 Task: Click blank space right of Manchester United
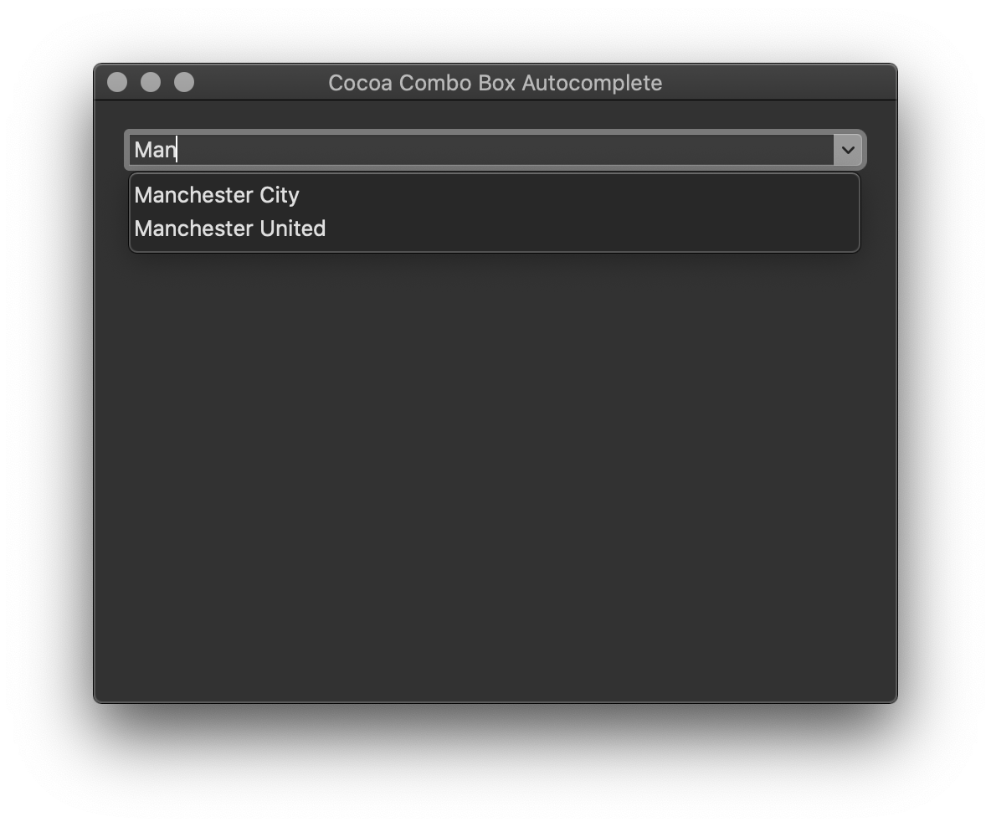[x=593, y=229]
